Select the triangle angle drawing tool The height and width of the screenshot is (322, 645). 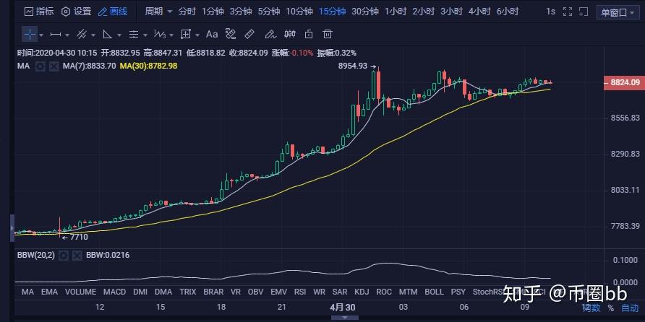point(107,35)
